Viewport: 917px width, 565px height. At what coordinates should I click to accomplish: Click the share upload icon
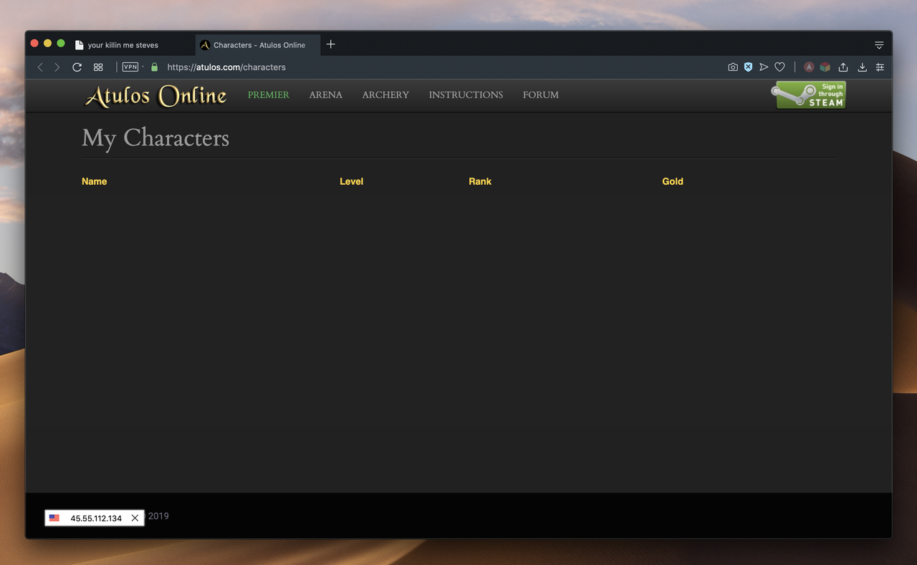[x=843, y=67]
